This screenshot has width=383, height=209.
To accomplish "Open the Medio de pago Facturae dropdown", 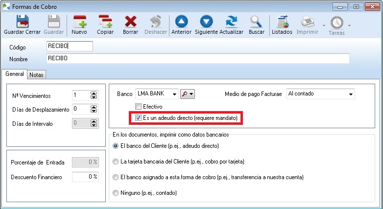I will (320, 94).
